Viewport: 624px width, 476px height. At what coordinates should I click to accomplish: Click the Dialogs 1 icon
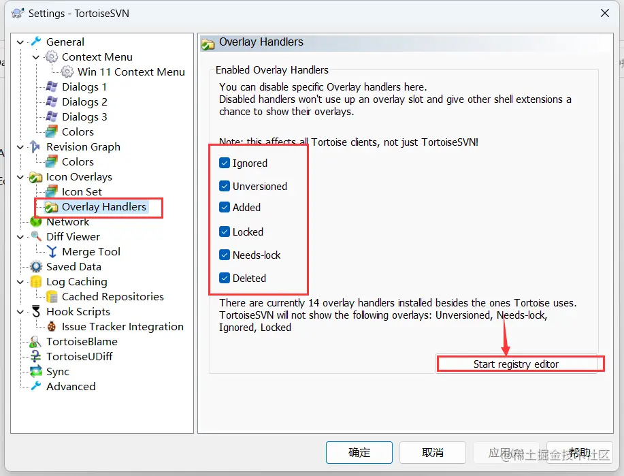52,86
